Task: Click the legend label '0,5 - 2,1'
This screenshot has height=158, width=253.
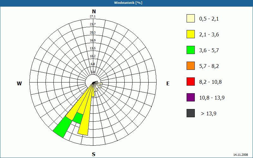Action: (209, 19)
